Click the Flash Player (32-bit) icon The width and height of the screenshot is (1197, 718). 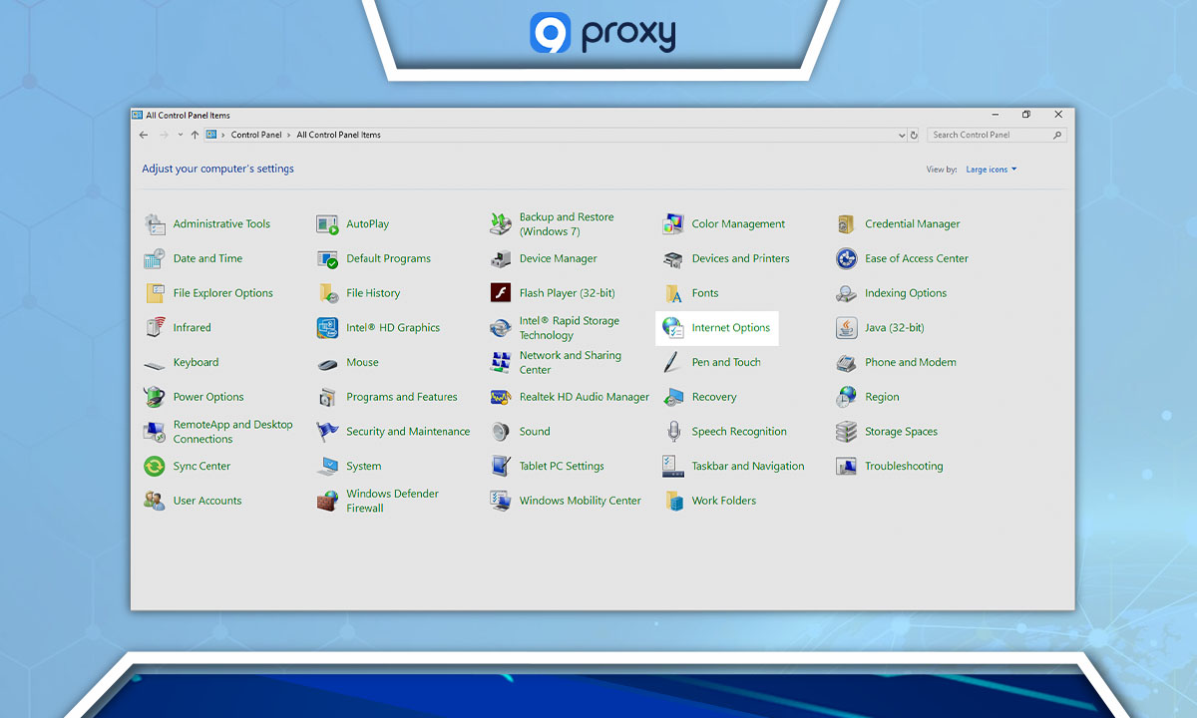[501, 293]
